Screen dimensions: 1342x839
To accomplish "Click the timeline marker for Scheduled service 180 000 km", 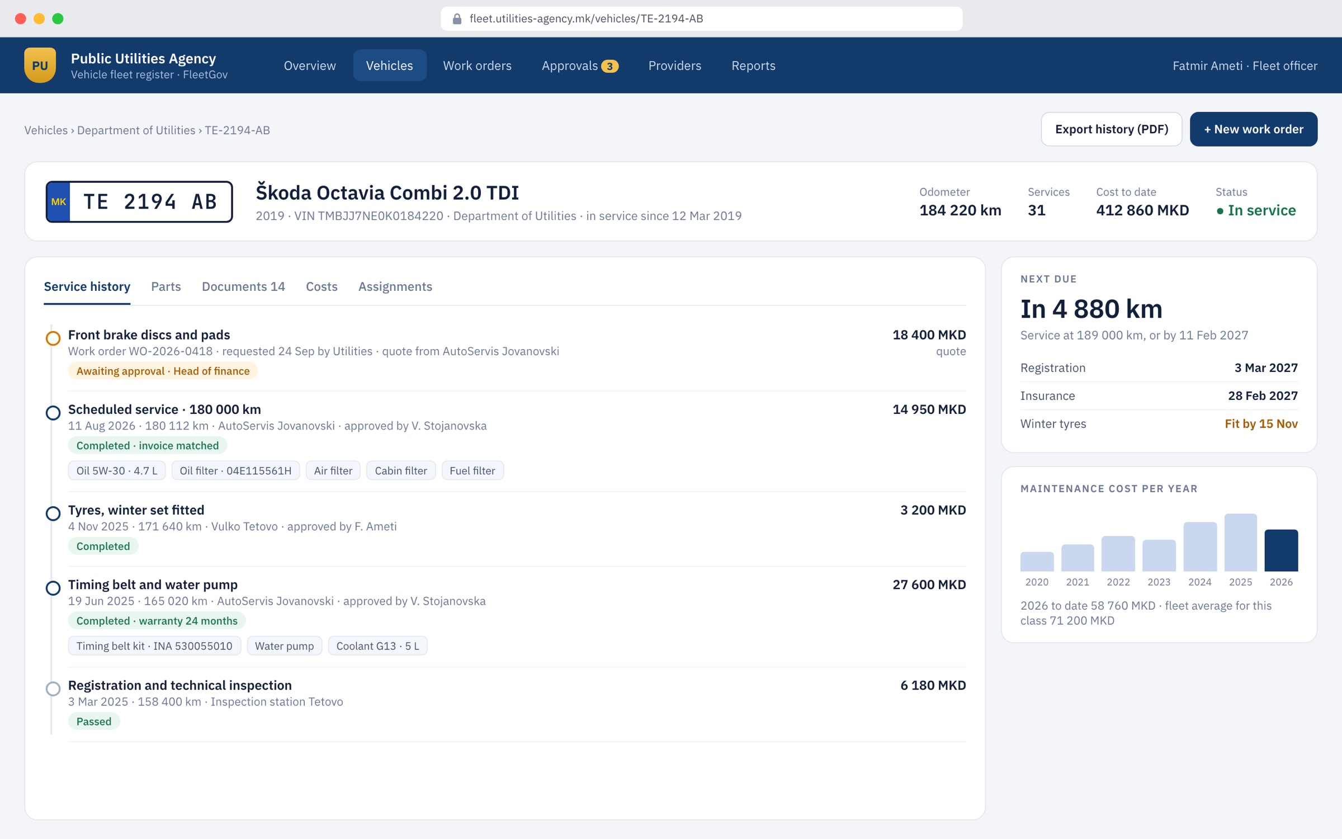I will point(53,413).
